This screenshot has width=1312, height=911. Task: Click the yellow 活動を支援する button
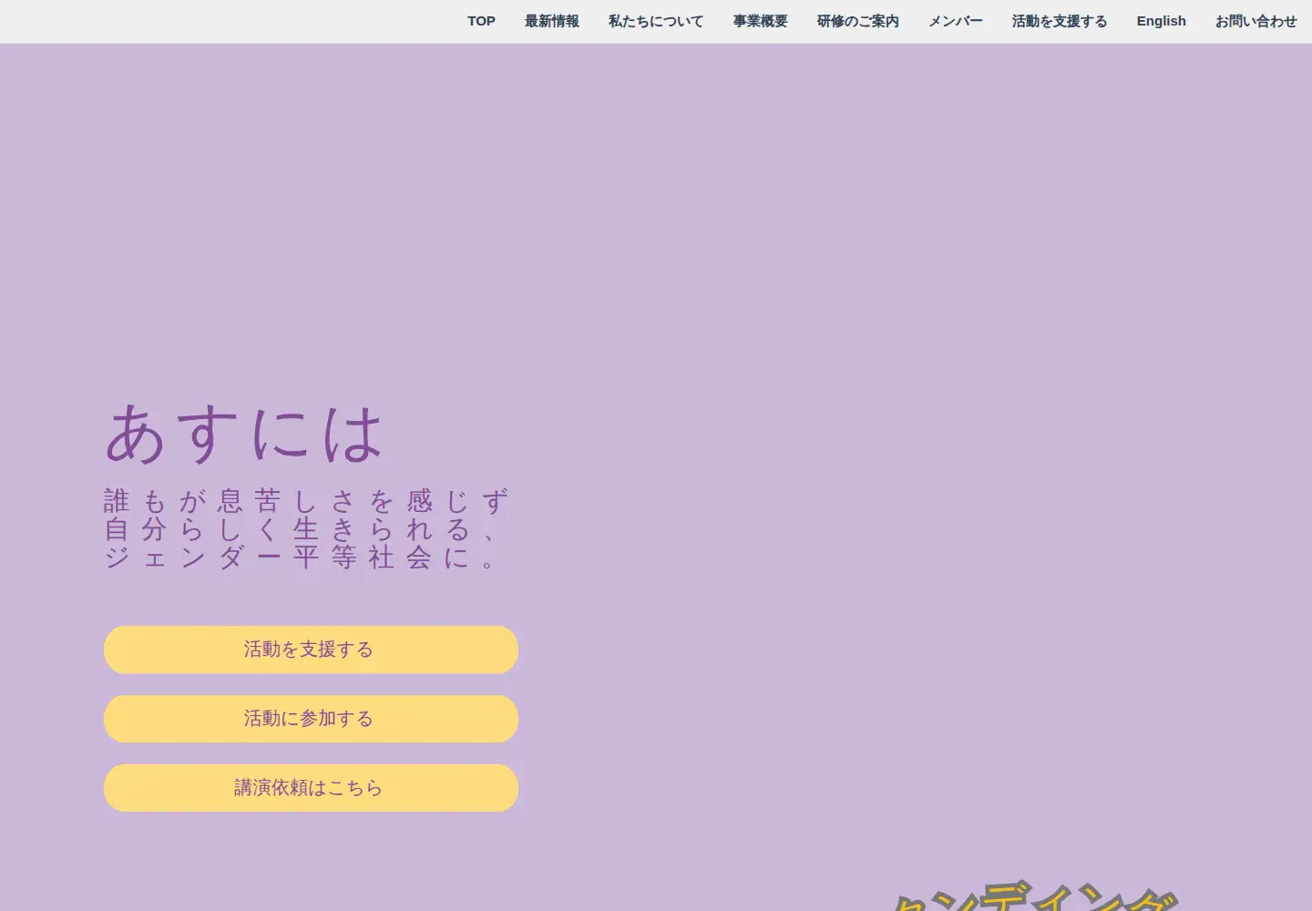[311, 650]
